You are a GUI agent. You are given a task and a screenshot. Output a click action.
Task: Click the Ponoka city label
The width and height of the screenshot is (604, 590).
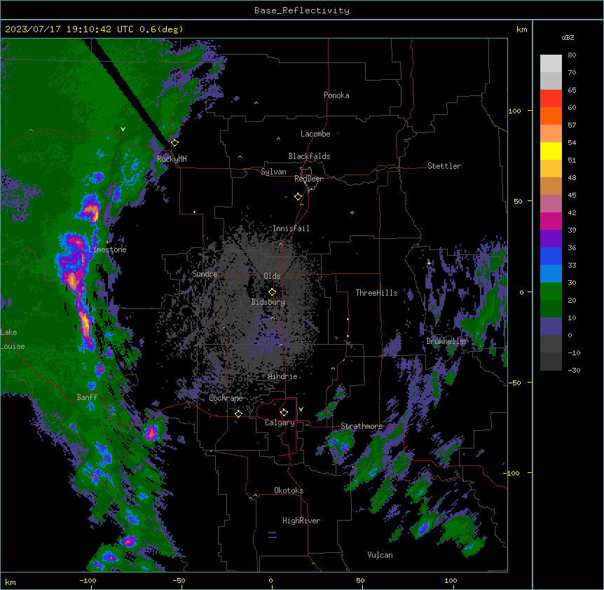336,95
